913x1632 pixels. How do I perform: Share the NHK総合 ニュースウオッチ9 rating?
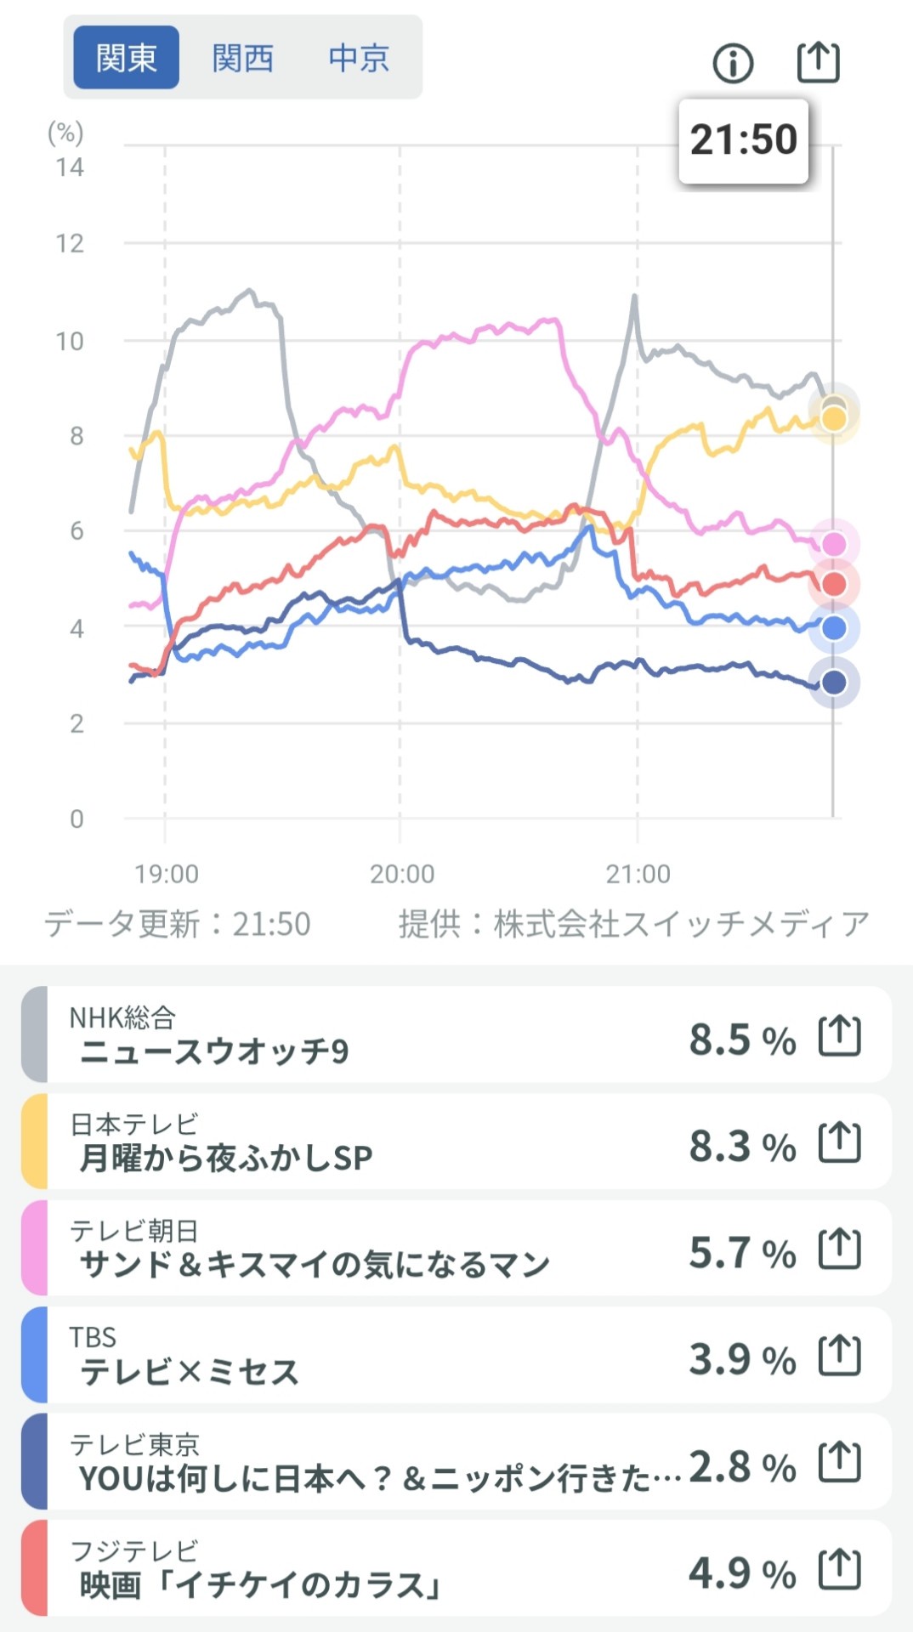pyautogui.click(x=839, y=1036)
